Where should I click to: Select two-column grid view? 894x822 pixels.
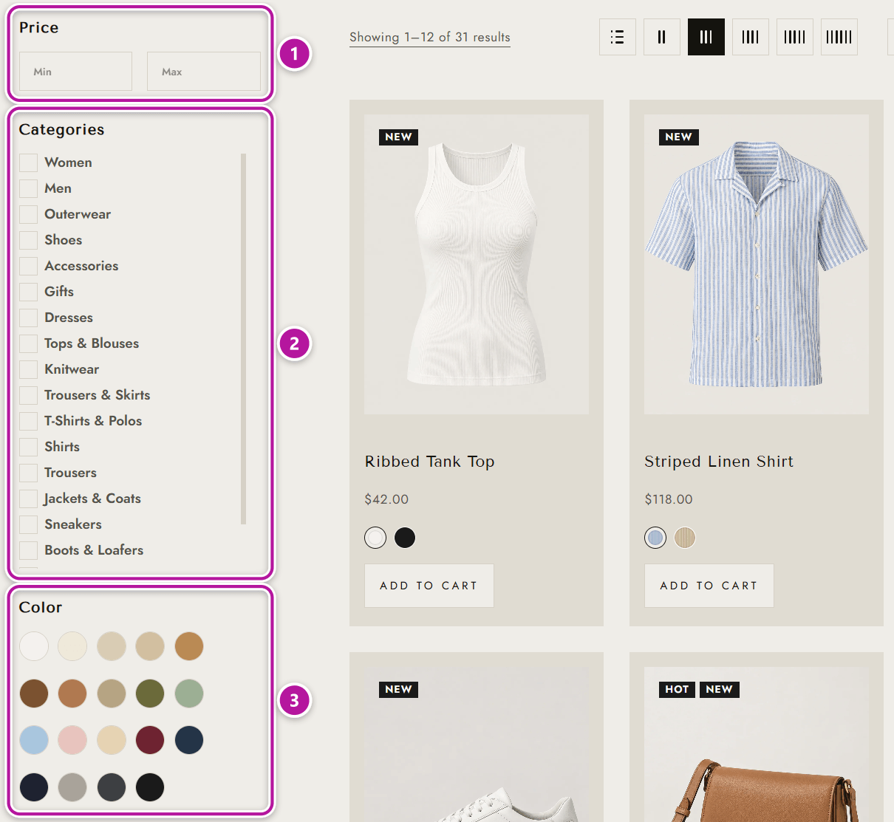[x=662, y=37]
